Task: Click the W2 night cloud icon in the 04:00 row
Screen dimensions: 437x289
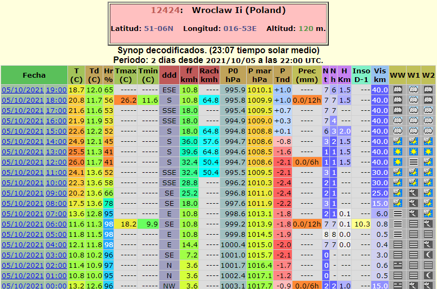Action: click(428, 244)
